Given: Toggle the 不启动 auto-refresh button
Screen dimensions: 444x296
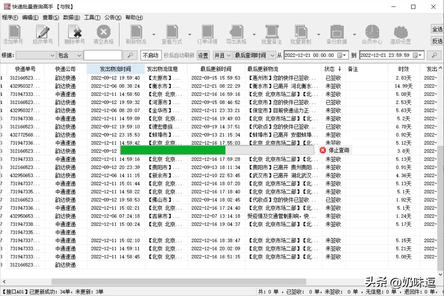Looking at the screenshot, I should point(151,56).
